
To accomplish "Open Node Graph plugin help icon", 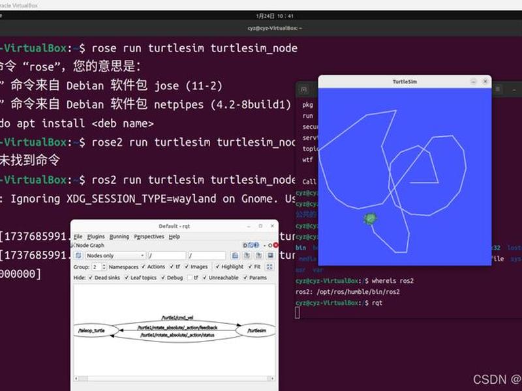I will pos(256,246).
